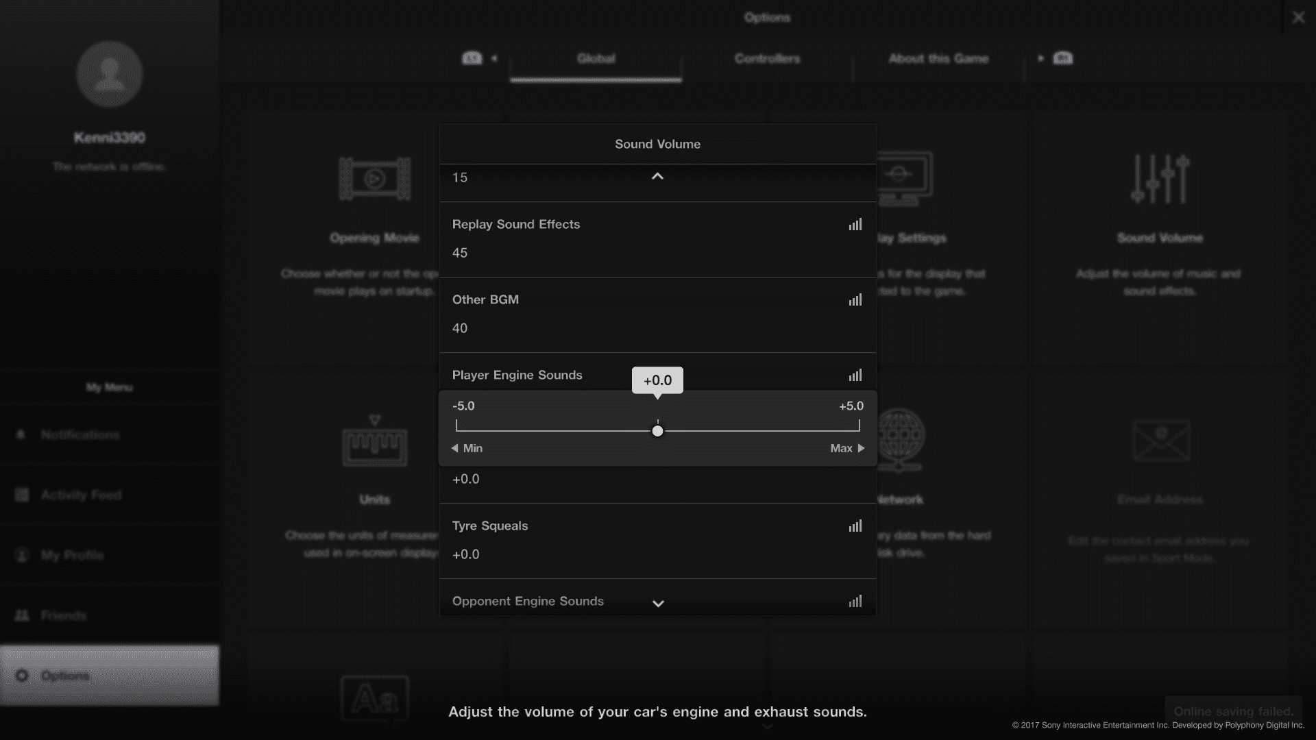The width and height of the screenshot is (1316, 740).
Task: Click the user profile avatar
Action: click(x=110, y=74)
